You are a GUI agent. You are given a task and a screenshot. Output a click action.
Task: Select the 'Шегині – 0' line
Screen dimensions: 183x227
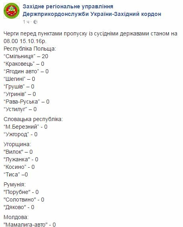click(19, 79)
